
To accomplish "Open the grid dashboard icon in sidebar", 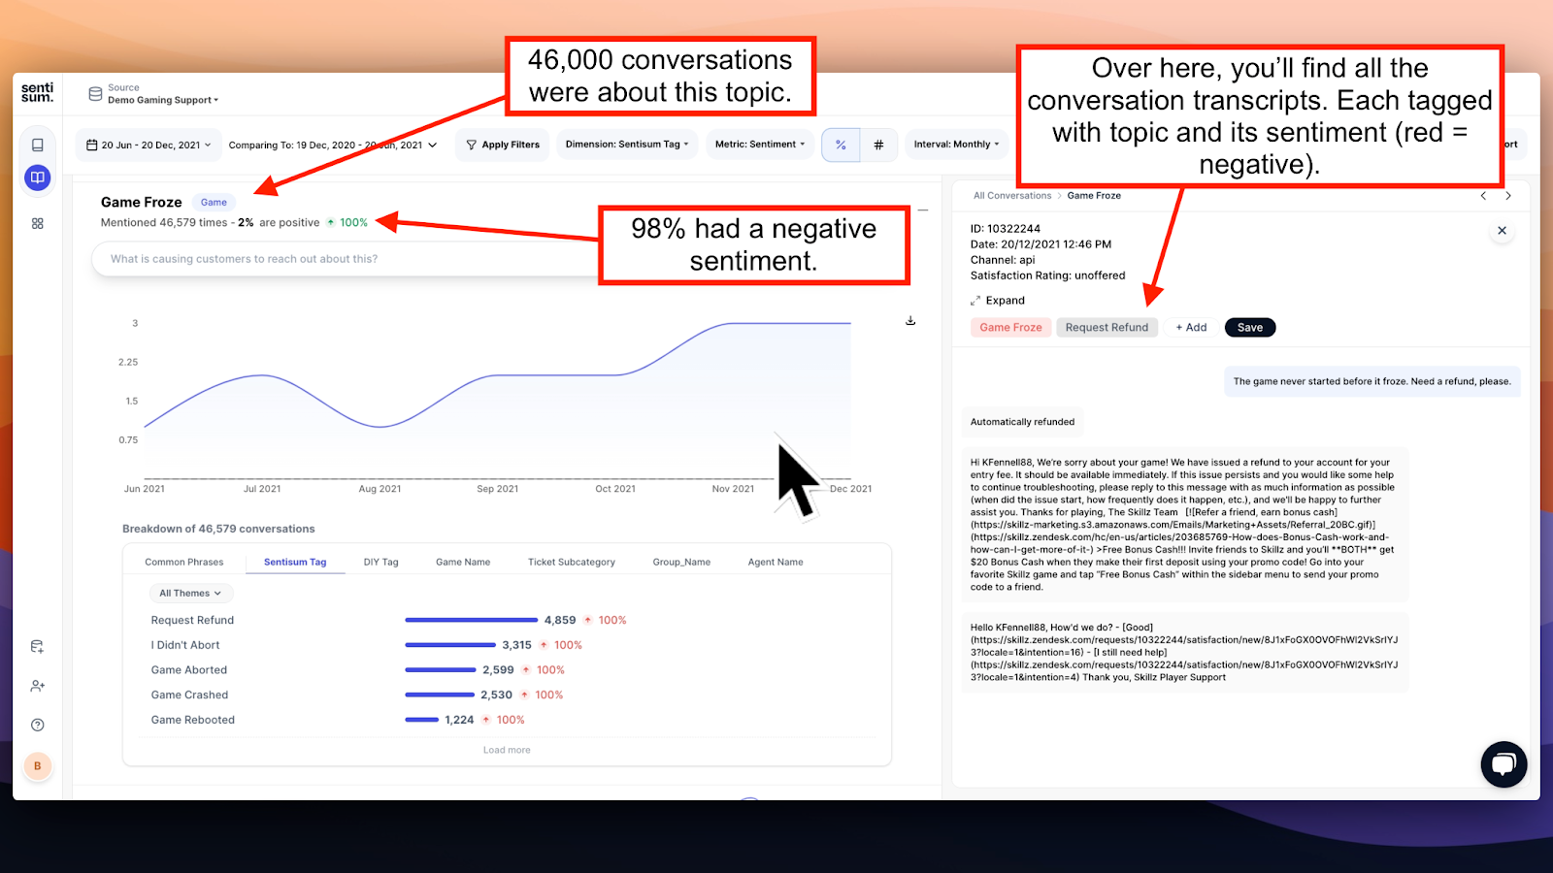I will (x=37, y=222).
